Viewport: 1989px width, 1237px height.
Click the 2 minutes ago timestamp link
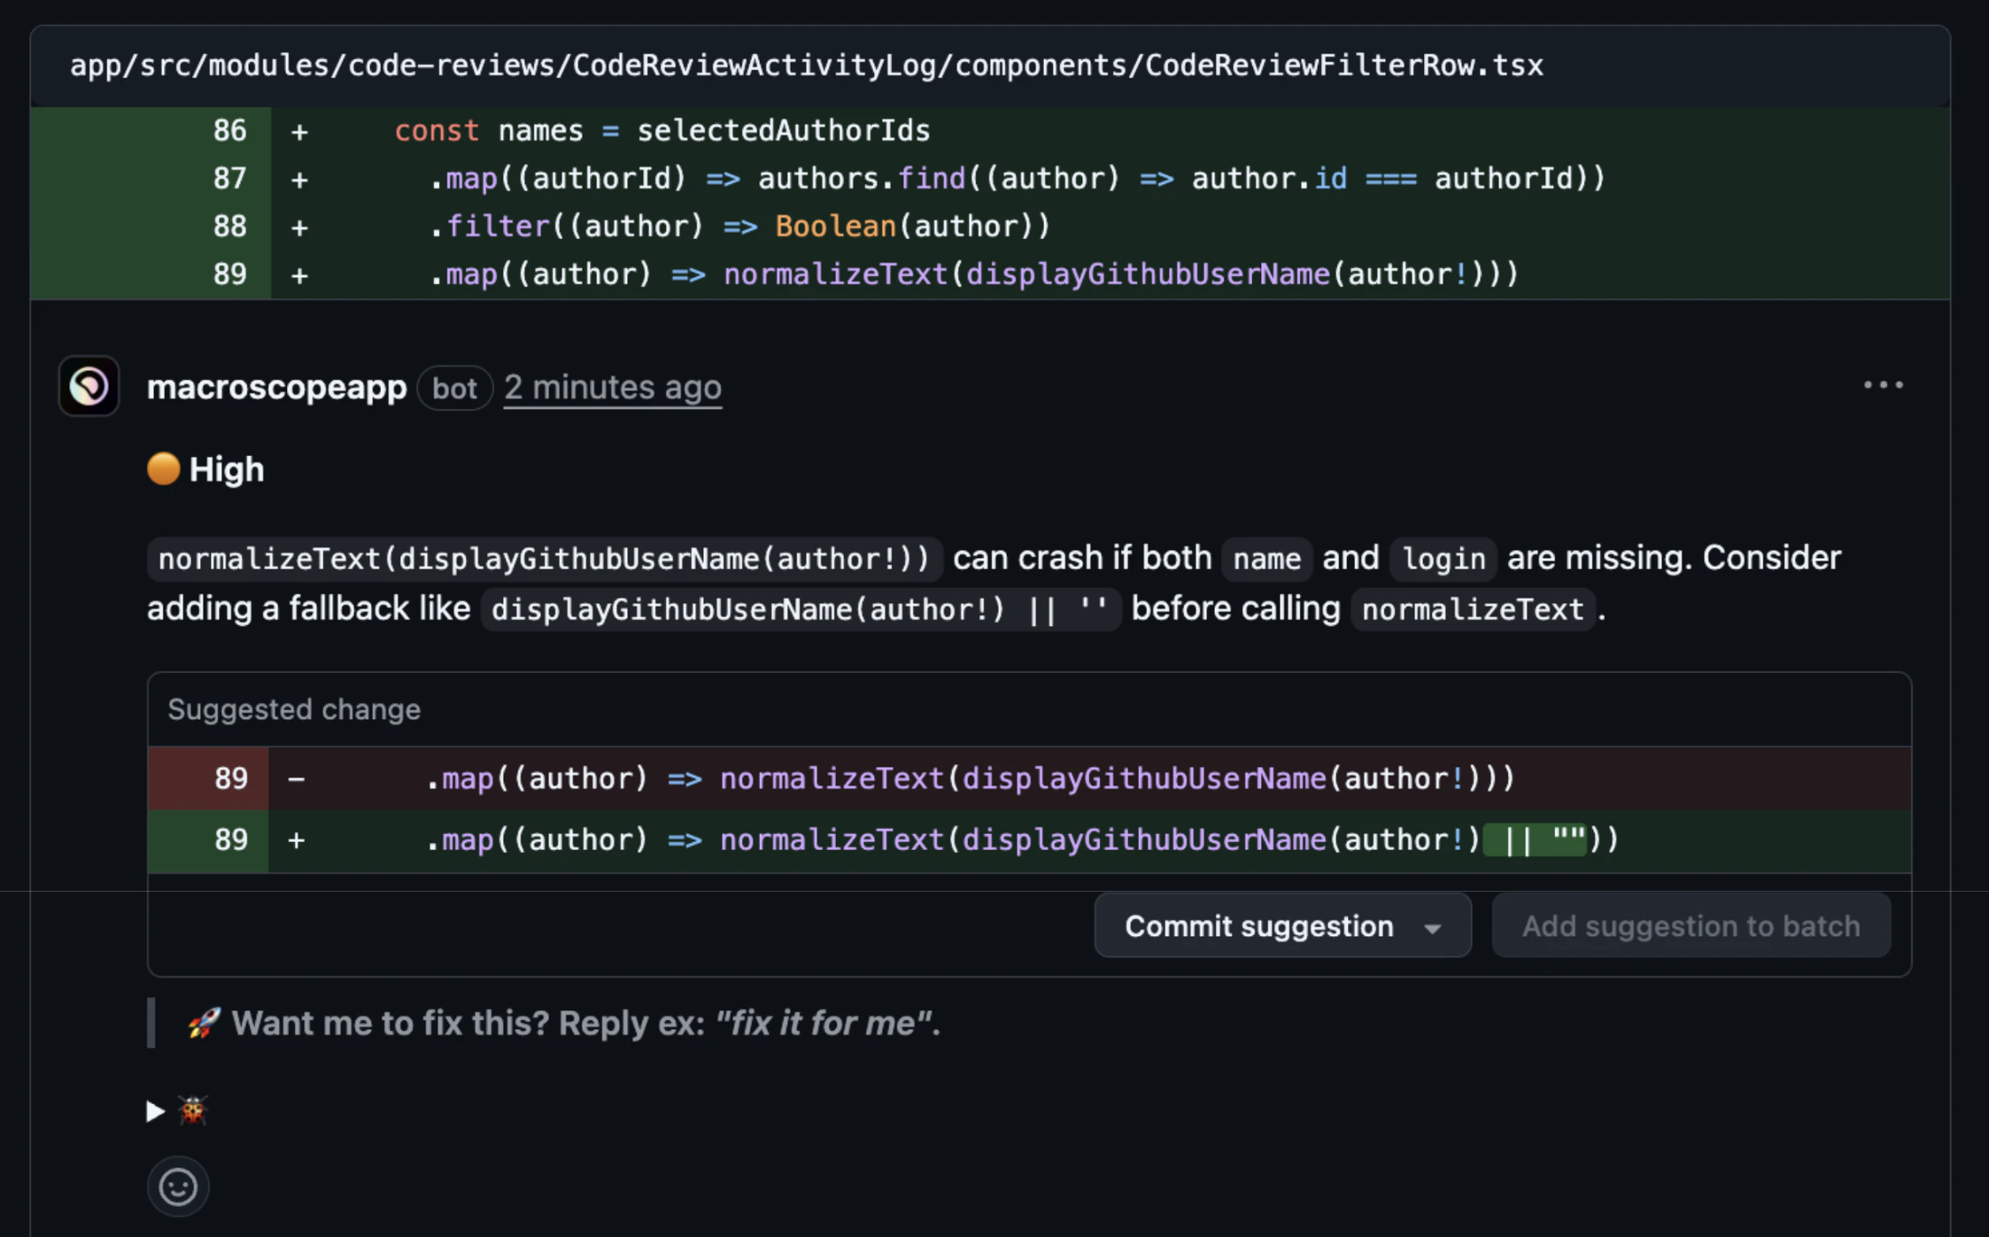click(x=612, y=387)
